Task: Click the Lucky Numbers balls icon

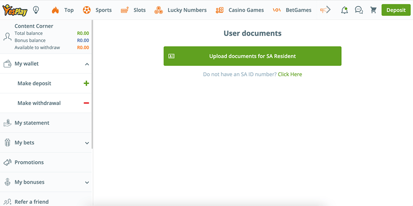Action: point(159,10)
